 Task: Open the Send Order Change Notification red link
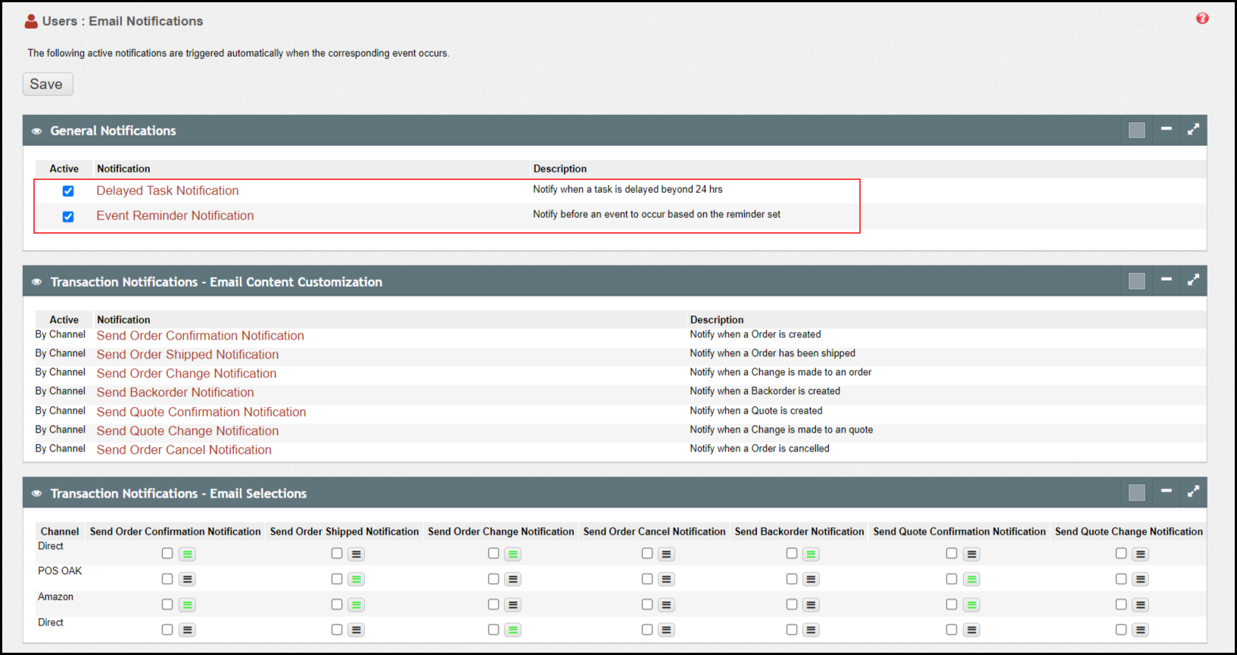[x=186, y=374]
